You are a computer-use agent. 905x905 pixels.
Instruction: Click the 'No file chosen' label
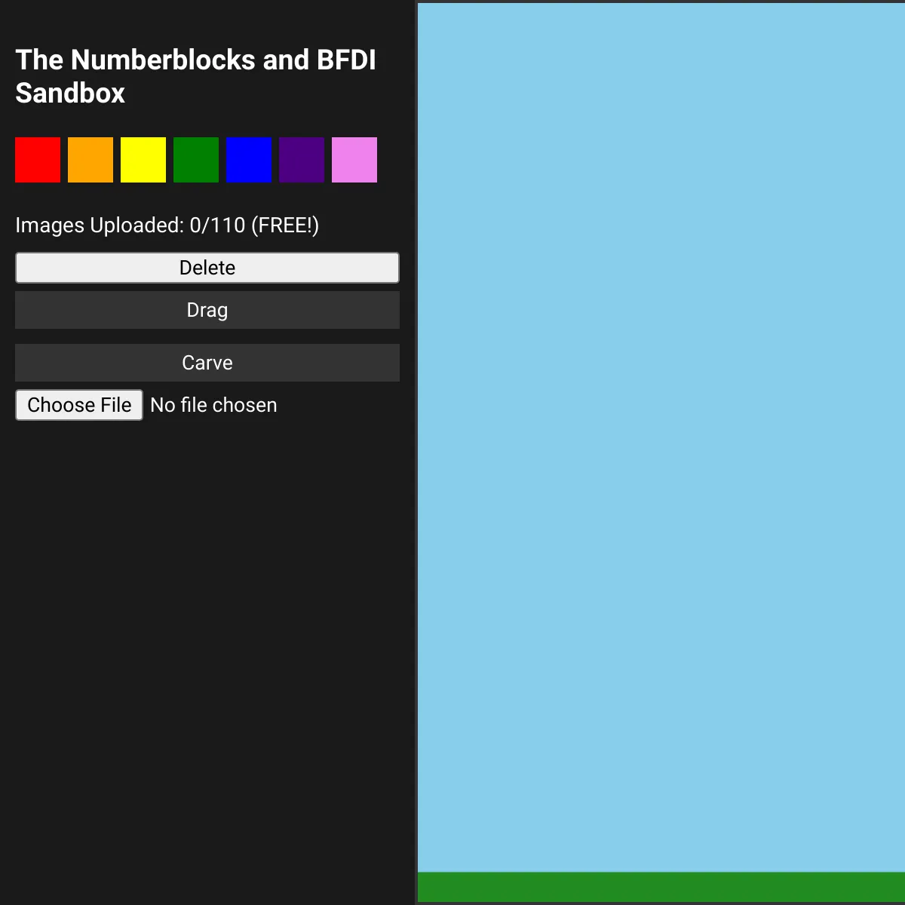pyautogui.click(x=213, y=404)
